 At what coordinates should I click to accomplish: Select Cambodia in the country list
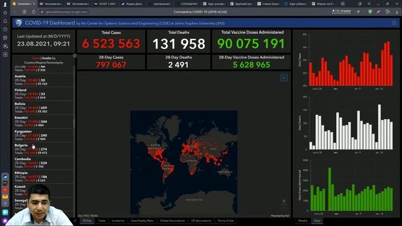coord(43,163)
